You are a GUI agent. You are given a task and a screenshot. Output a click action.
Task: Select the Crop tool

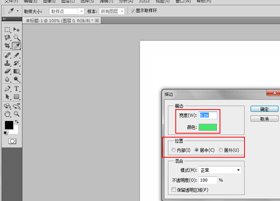click(x=7, y=46)
